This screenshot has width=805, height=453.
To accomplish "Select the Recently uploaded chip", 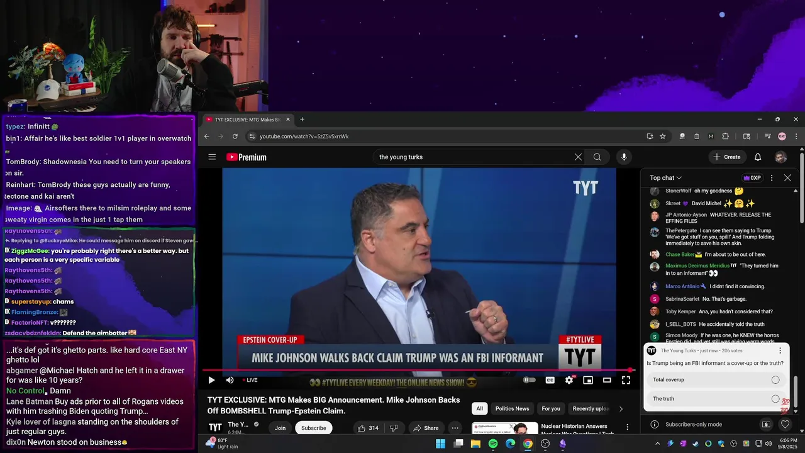I will [590, 408].
